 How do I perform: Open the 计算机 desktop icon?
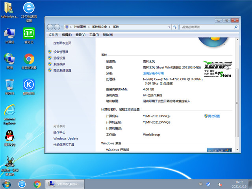click(9, 36)
